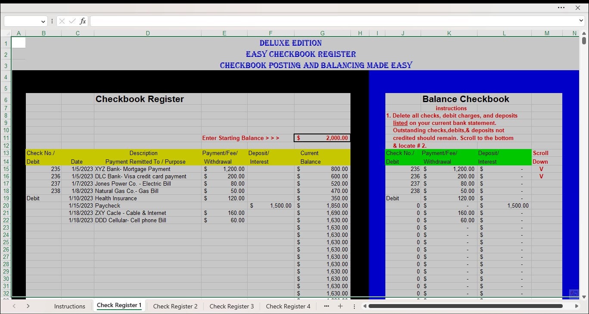Select the starting balance cell showing 2,000.00
589x314 pixels.
322,138
